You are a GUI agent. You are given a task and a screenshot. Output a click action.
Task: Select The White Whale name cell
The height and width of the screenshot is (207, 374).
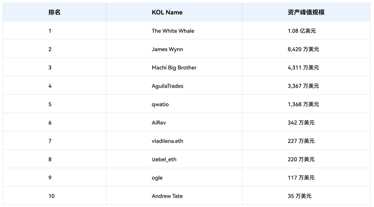pos(173,31)
